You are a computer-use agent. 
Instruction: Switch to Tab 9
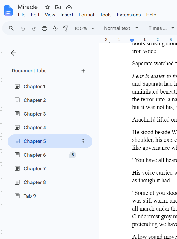pos(50,196)
